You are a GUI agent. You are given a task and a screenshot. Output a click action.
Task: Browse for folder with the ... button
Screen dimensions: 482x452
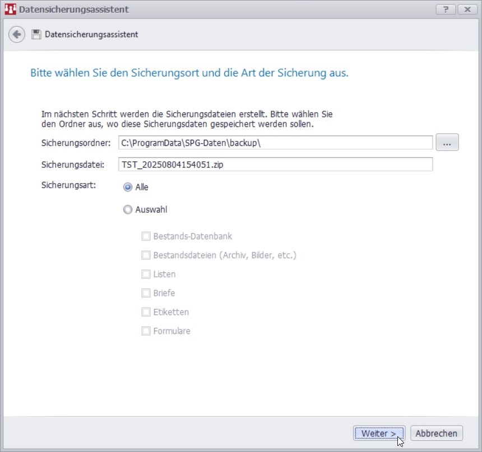click(x=447, y=143)
